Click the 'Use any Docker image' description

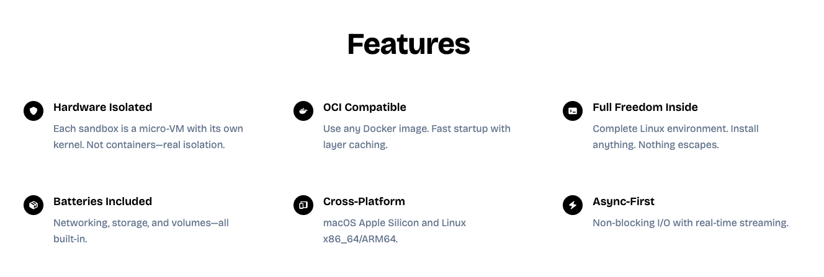click(x=416, y=129)
